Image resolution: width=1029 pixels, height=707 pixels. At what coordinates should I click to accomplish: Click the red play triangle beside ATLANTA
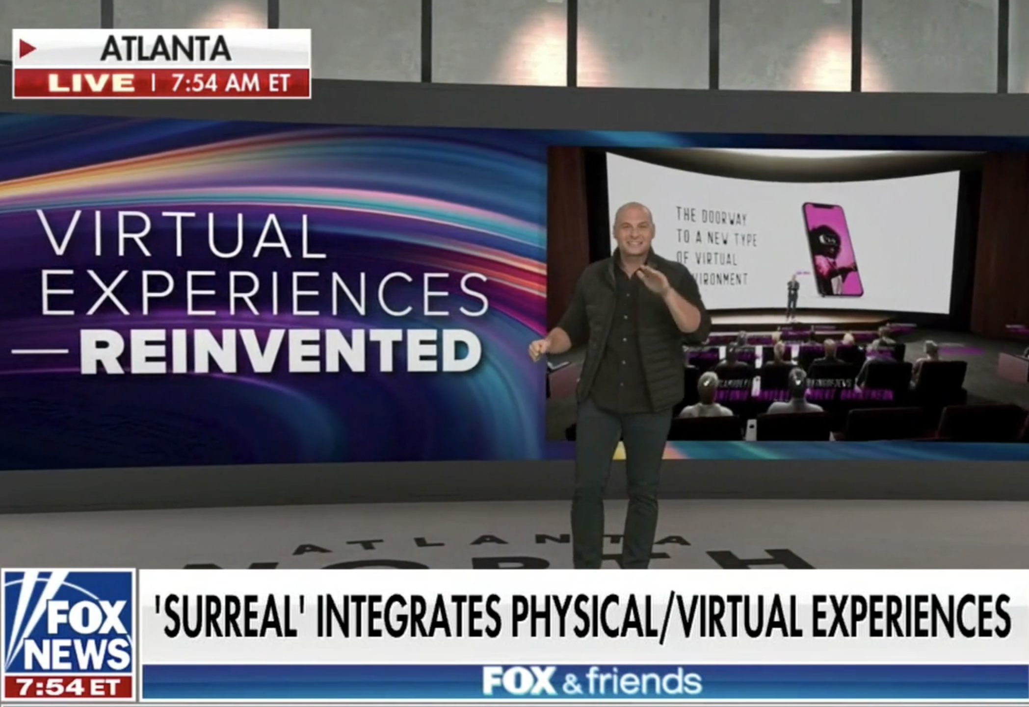[x=27, y=49]
